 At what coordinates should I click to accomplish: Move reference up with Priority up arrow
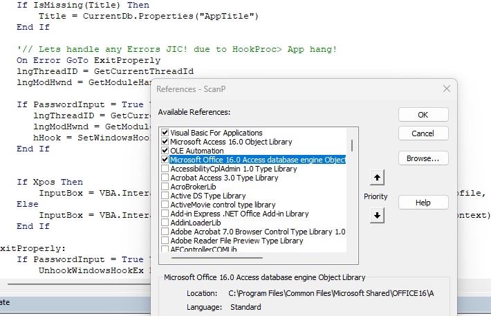pos(377,178)
